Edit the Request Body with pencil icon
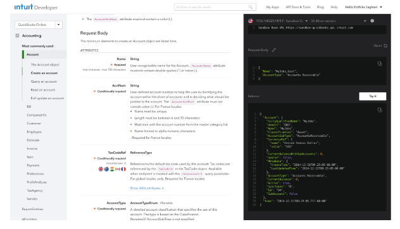The image size is (400, 229). [x=273, y=50]
